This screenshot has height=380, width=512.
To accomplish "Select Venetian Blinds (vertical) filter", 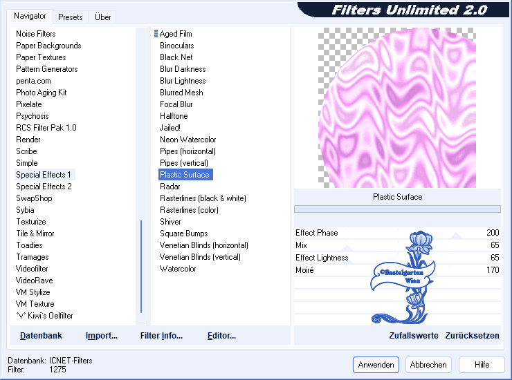I will coord(200,257).
